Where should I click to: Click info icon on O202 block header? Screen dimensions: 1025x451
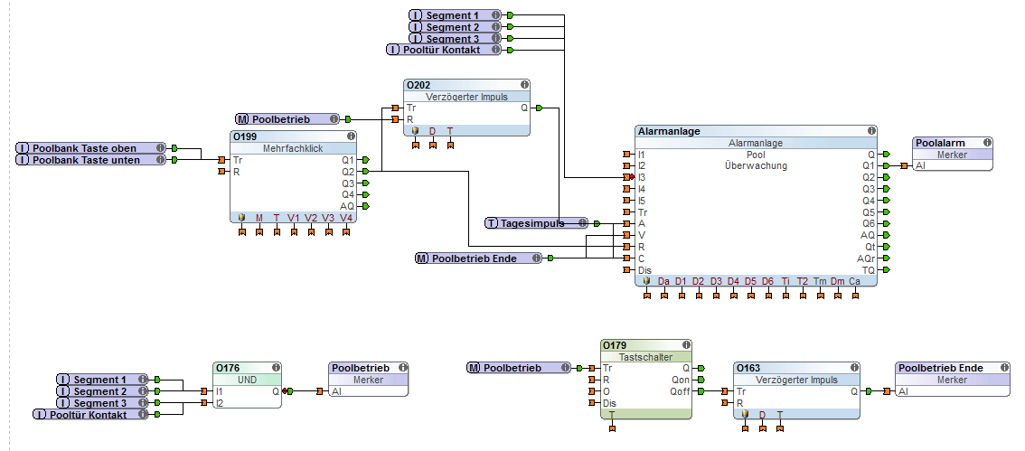click(524, 84)
